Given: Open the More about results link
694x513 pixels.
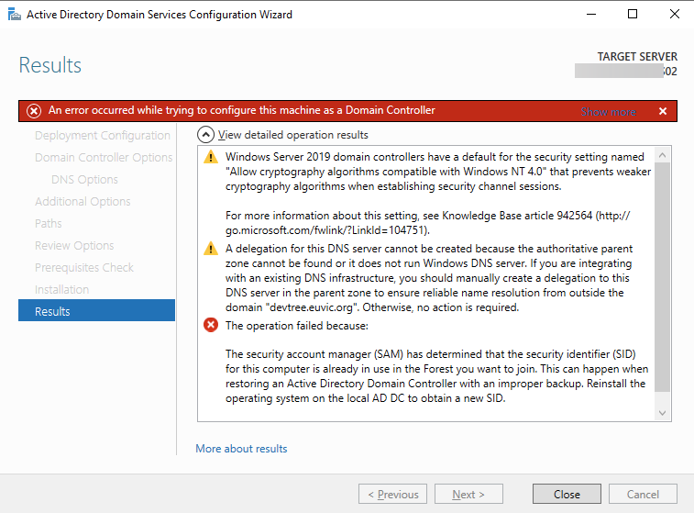Looking at the screenshot, I should pyautogui.click(x=241, y=449).
